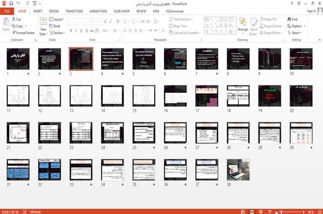The height and width of the screenshot is (214, 323).
Task: Open the Section dropdown
Action: [57, 33]
